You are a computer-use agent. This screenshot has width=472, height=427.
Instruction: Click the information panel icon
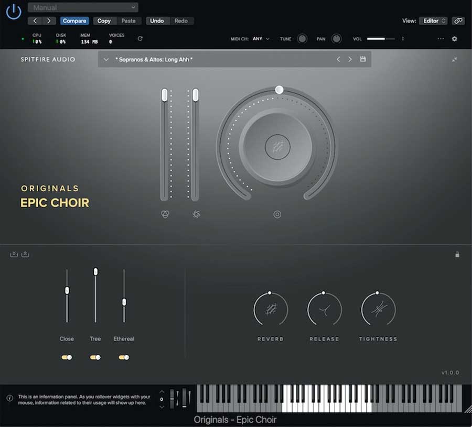[x=9, y=398]
